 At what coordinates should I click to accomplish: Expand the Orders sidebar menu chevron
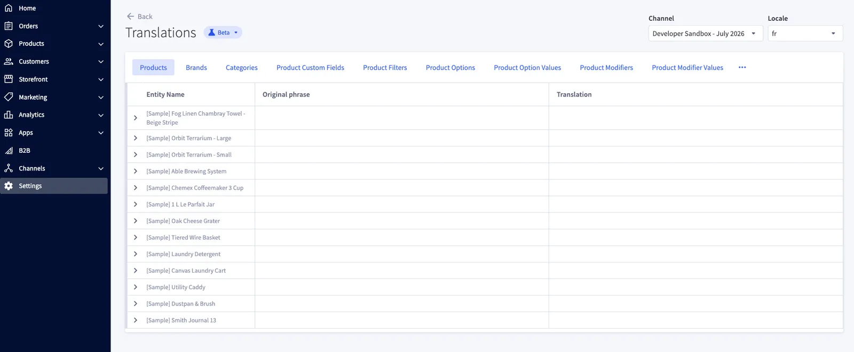(x=101, y=26)
